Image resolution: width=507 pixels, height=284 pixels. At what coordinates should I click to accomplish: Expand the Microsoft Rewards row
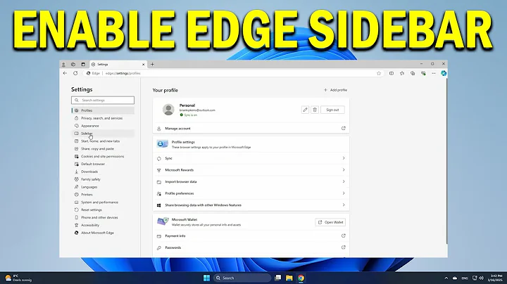click(251, 170)
